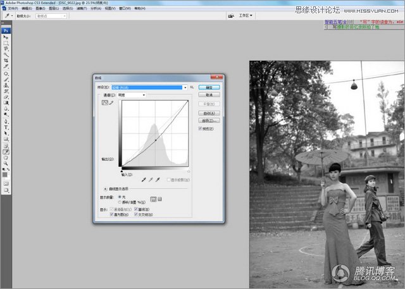405x289 pixels.
Task: Click Auto (自动) button in Curves
Action: (x=209, y=113)
